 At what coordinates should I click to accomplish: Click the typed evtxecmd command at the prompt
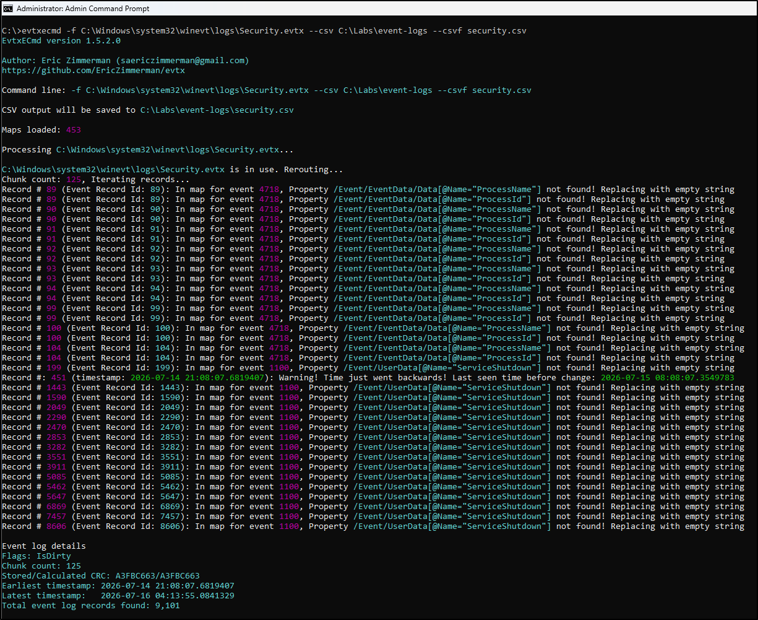[274, 31]
